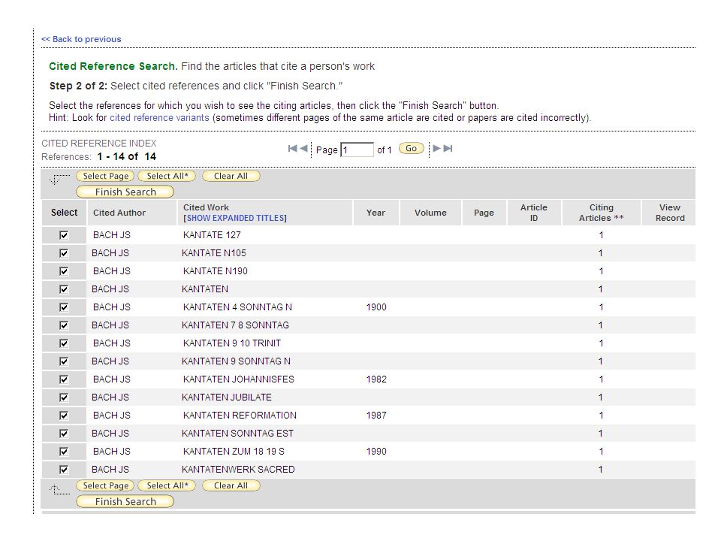Click the Page number input field
This screenshot has width=721, height=541.
coord(357,150)
